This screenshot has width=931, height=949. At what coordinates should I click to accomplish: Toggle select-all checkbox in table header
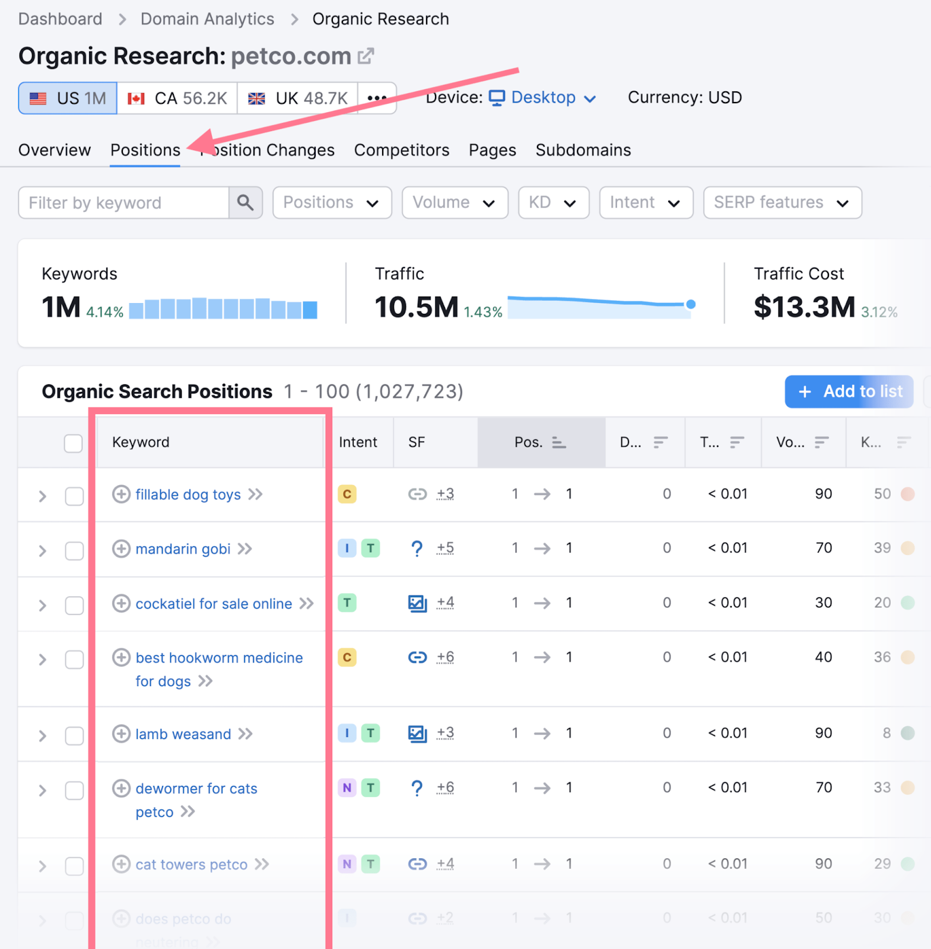pos(73,443)
